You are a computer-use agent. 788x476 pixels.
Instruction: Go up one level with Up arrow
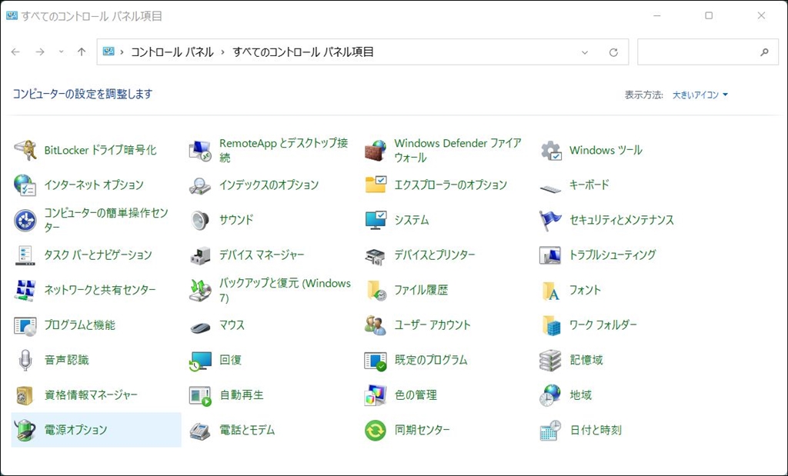tap(82, 52)
